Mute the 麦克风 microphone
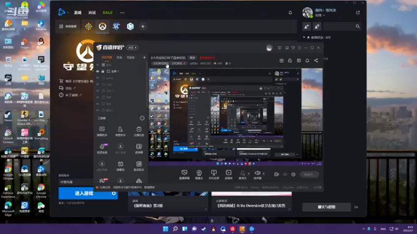This screenshot has height=234, width=417. click(x=242, y=175)
